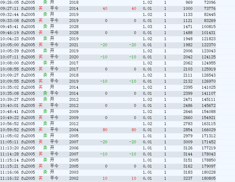Click order number 1000
The image size is (235, 182).
tap(188, 8)
